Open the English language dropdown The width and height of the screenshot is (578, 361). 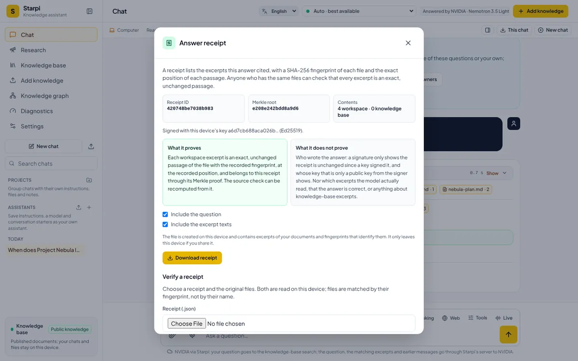click(x=279, y=11)
